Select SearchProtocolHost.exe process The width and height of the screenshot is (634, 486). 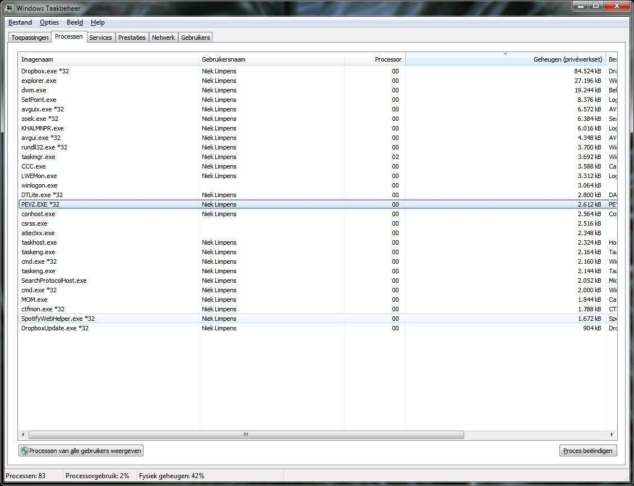(318, 281)
